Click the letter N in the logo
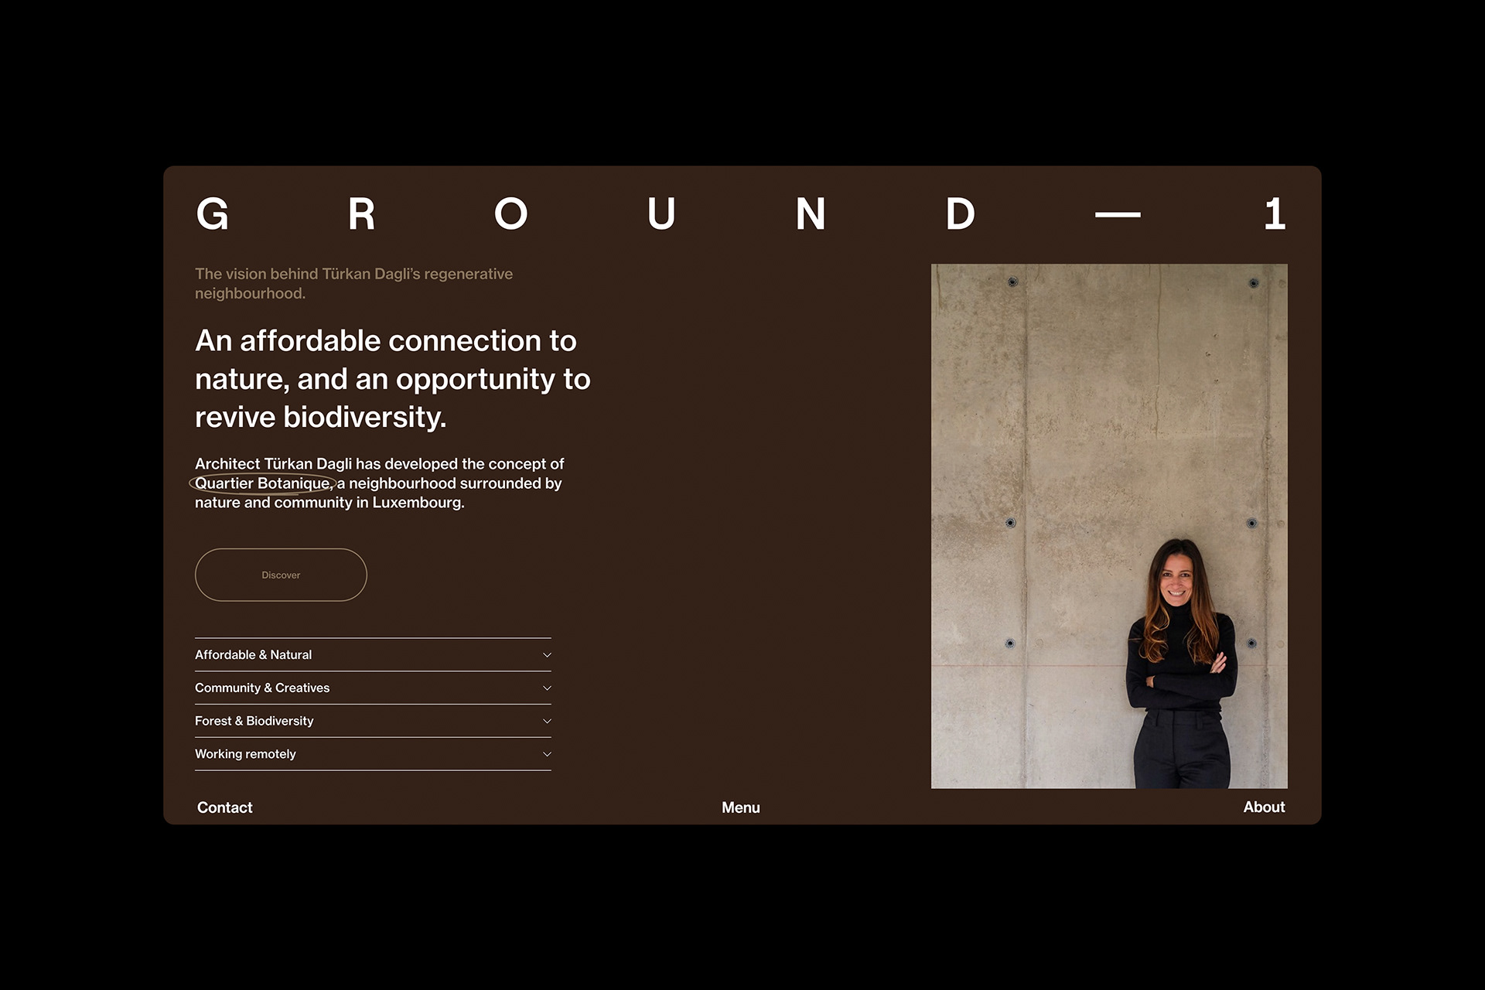The width and height of the screenshot is (1485, 990). point(811,214)
